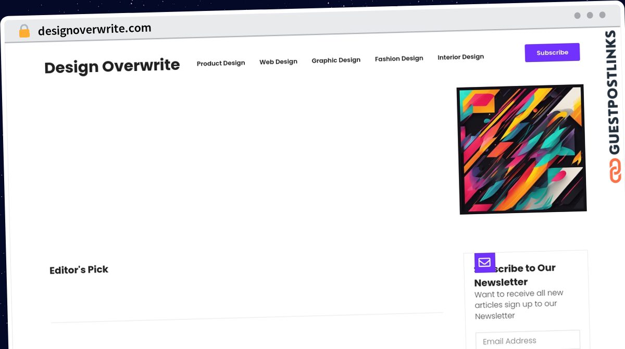Image resolution: width=625 pixels, height=349 pixels.
Task: Open the colorful abstract artwork thumbnail
Action: click(521, 149)
